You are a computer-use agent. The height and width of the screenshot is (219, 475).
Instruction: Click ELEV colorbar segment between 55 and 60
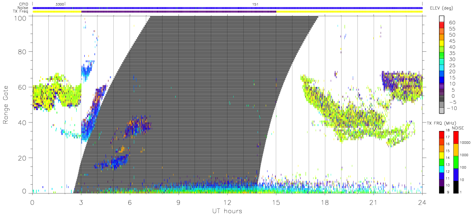[x=443, y=25]
